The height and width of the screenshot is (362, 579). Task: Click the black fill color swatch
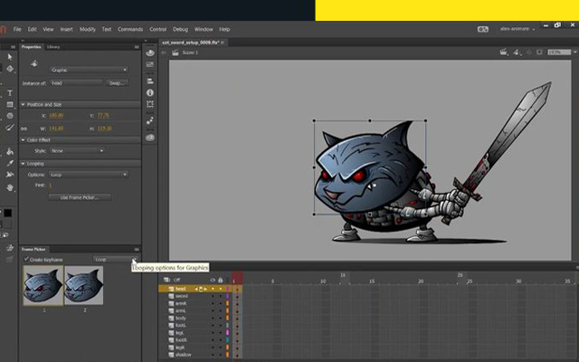pos(8,213)
